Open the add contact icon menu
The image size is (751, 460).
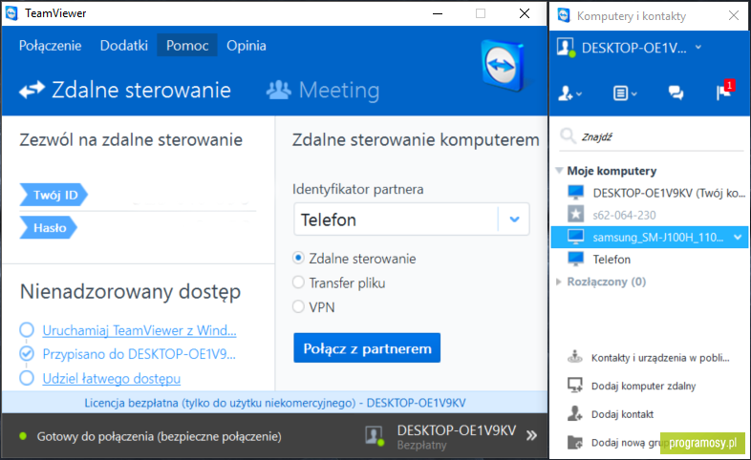(x=570, y=93)
